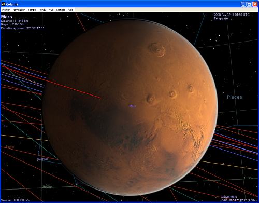Viewport: 259px width, 203px height.
Task: Select the orange Sedna orbit label
Action: tap(10, 147)
